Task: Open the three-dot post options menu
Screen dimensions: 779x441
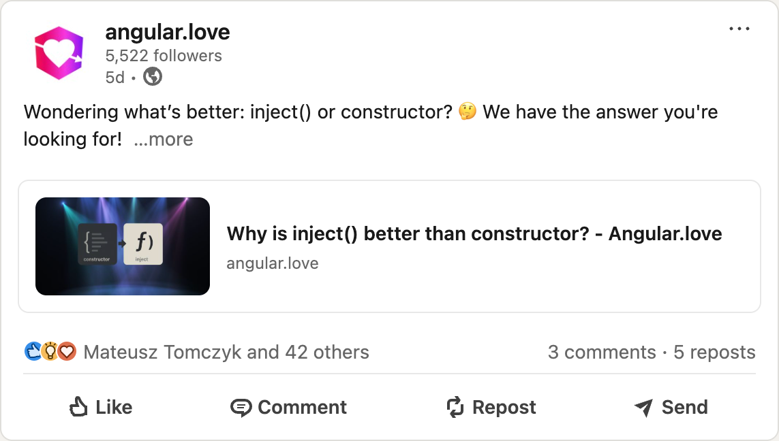Action: (x=739, y=29)
